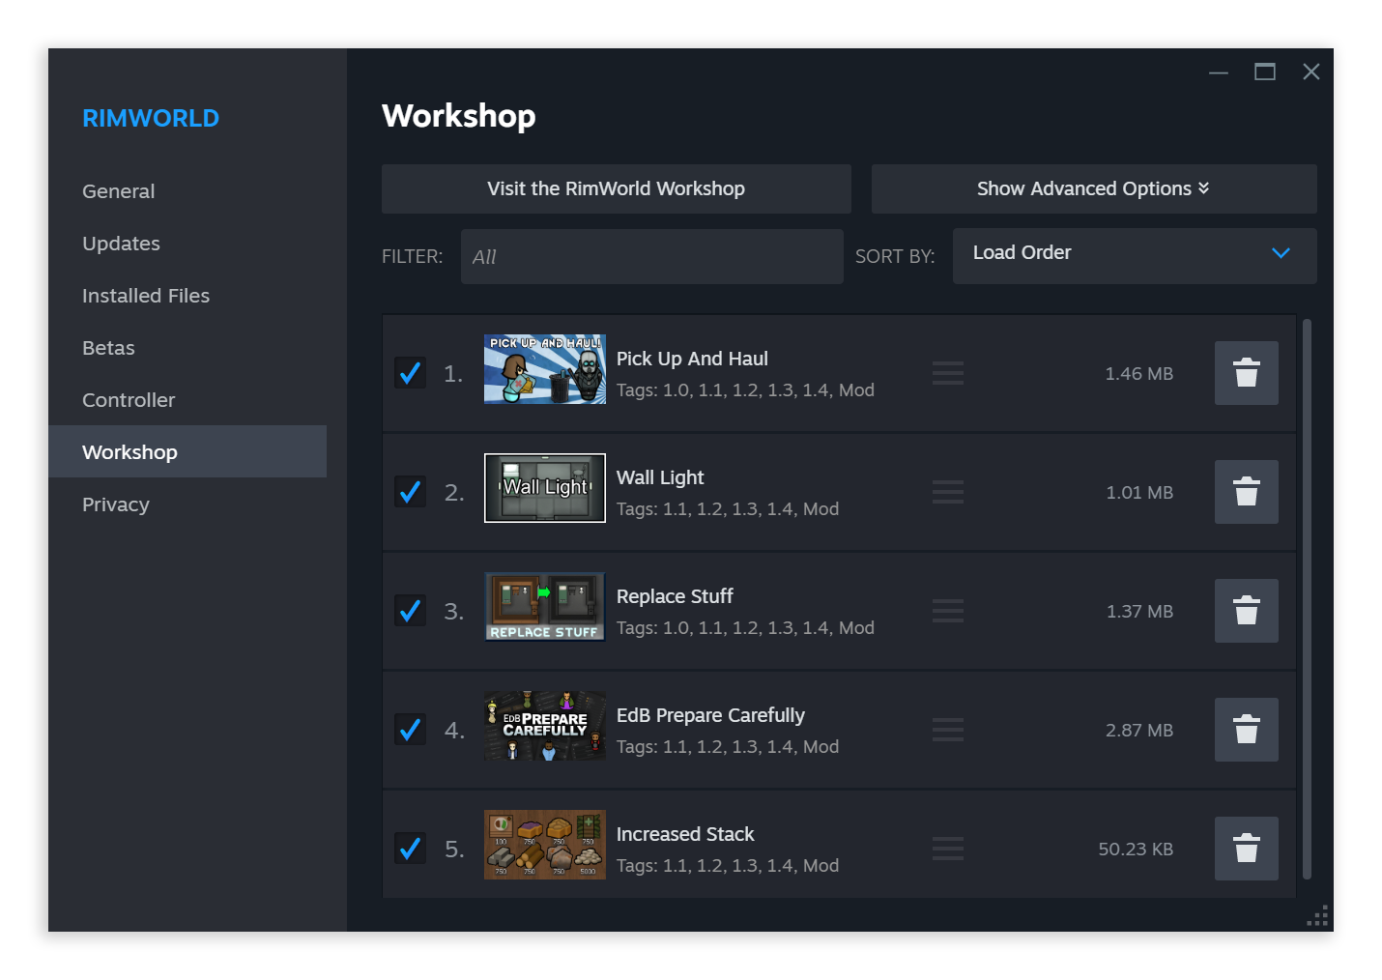Open the Load Order sort dropdown

coord(1135,255)
